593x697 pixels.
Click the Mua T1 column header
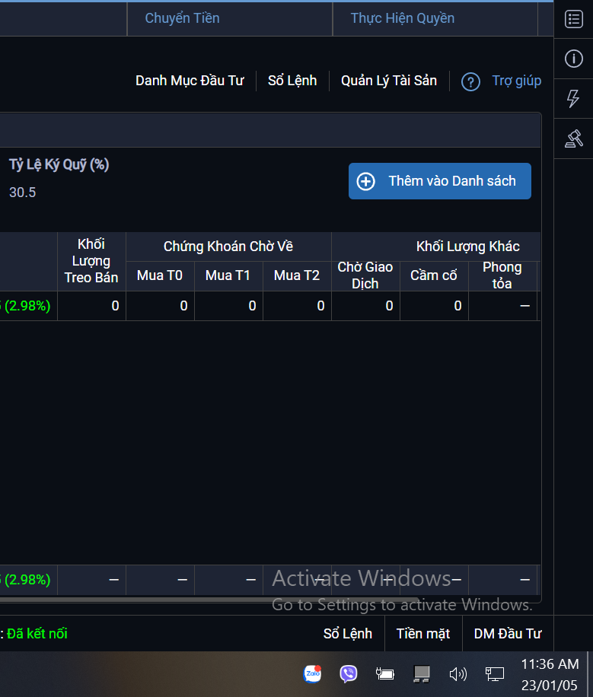coord(228,275)
